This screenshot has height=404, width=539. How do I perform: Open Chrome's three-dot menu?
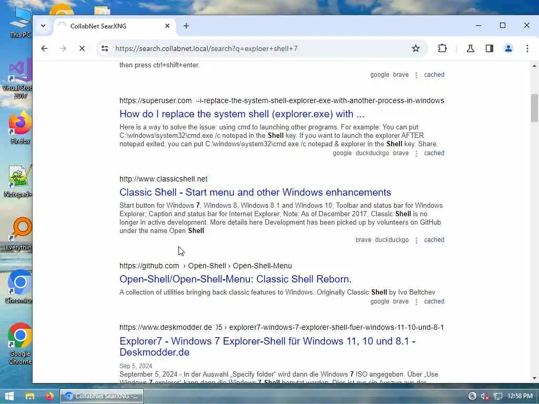(527, 48)
